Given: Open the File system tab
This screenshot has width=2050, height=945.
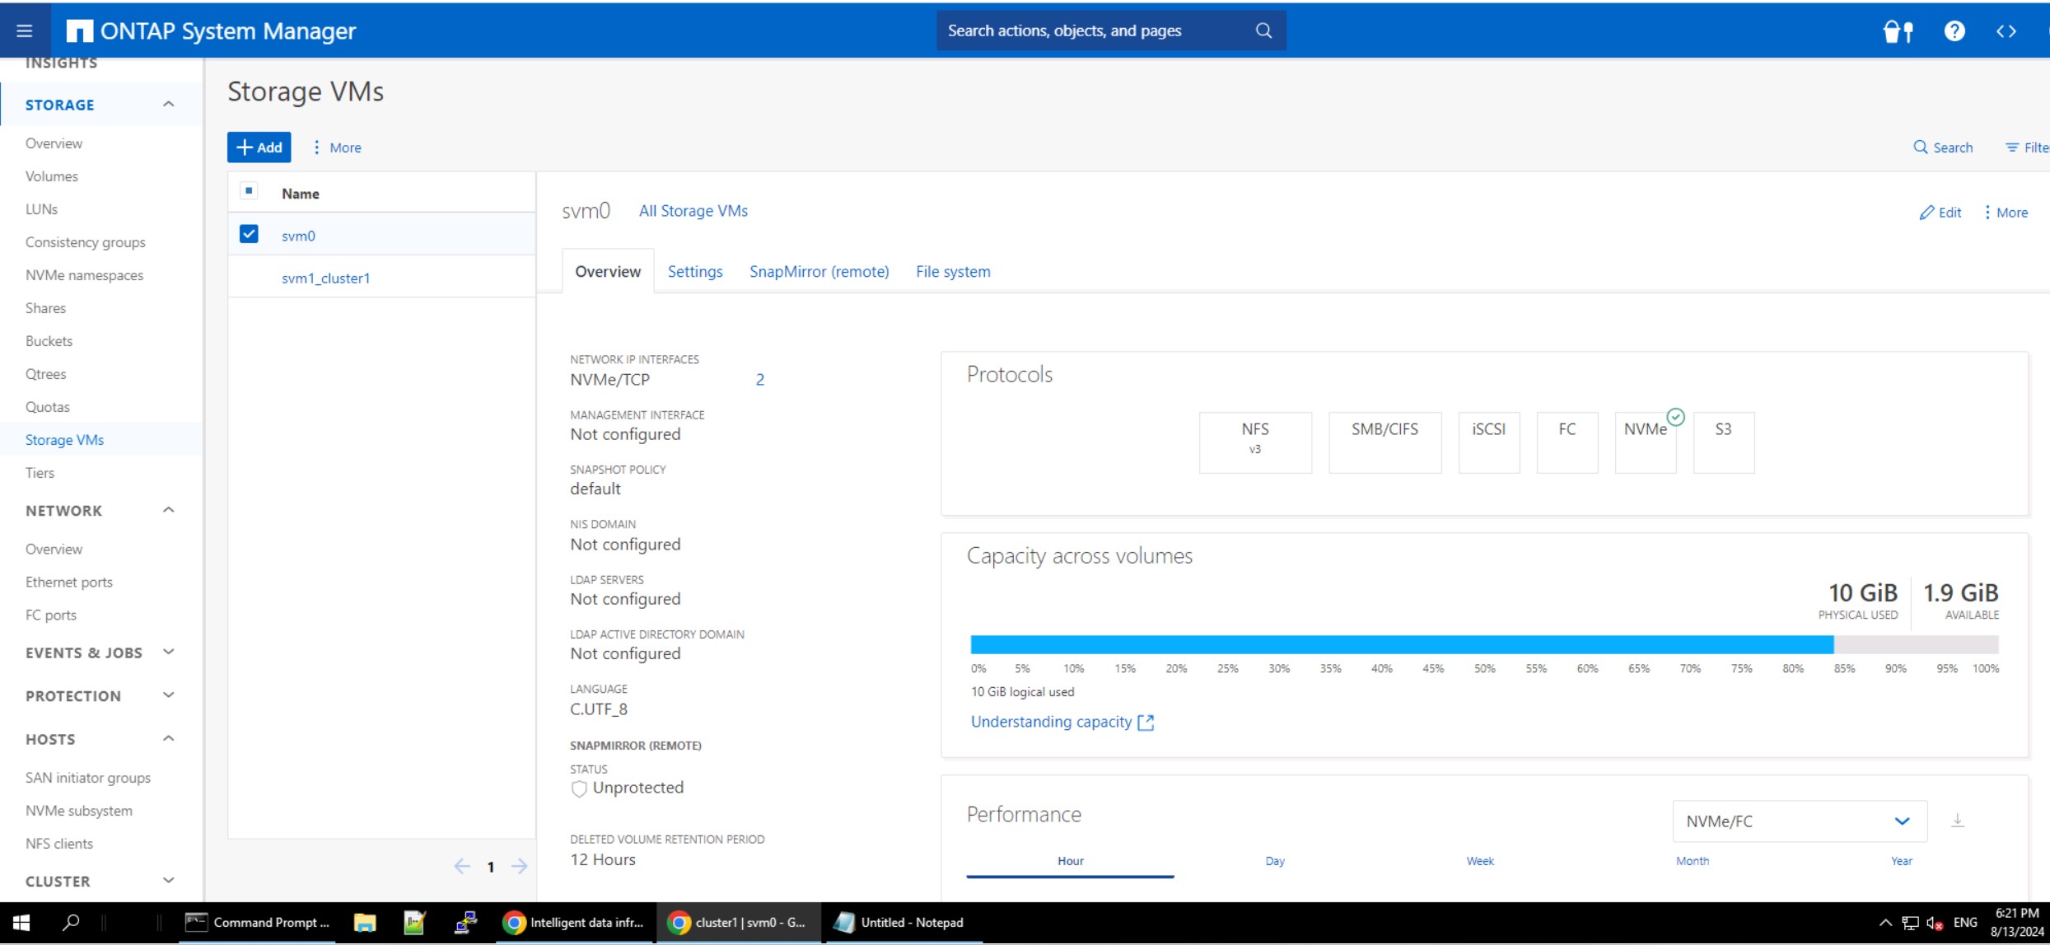Looking at the screenshot, I should (952, 272).
